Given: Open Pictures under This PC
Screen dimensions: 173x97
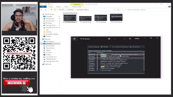Looking at the screenshot, I should coord(49,53).
